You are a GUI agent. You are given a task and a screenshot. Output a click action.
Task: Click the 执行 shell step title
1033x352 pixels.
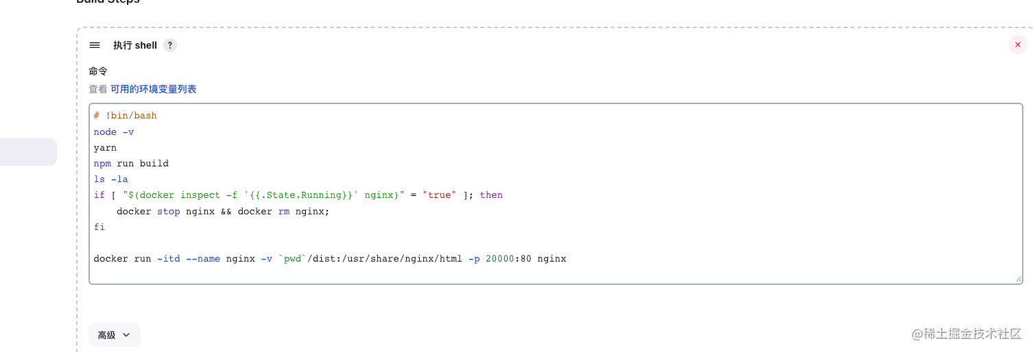click(x=135, y=45)
